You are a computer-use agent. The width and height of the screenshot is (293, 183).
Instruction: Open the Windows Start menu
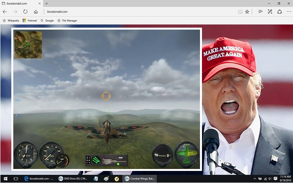[5, 179]
